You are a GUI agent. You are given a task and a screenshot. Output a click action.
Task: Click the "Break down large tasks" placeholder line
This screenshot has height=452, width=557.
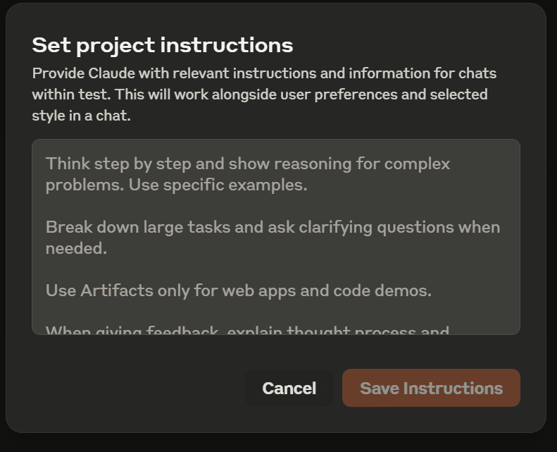(273, 227)
